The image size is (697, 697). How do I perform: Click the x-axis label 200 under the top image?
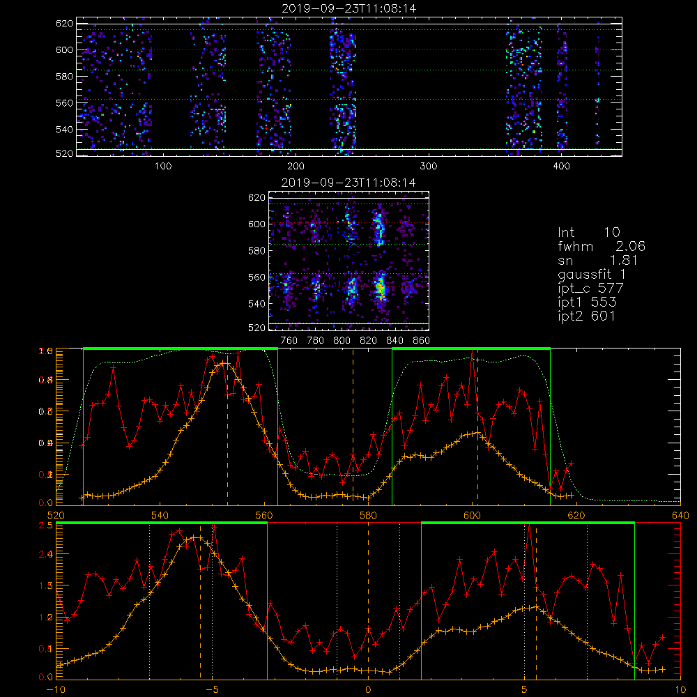(296, 167)
